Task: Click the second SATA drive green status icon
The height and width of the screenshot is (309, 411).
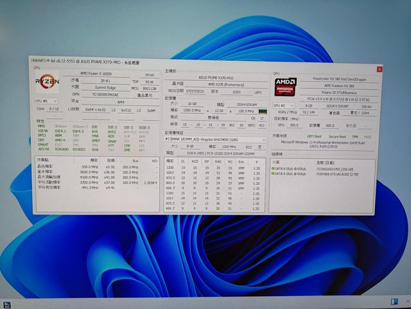Action: pos(274,173)
